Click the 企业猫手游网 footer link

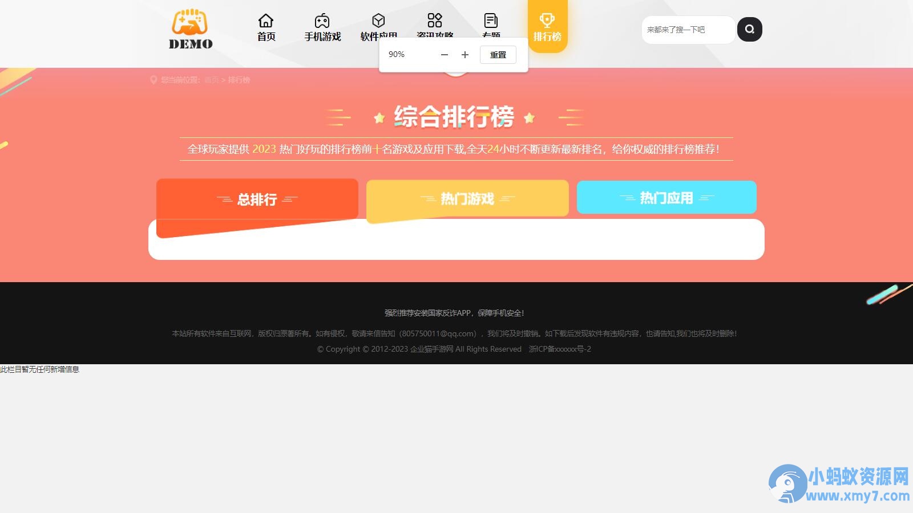click(x=432, y=349)
